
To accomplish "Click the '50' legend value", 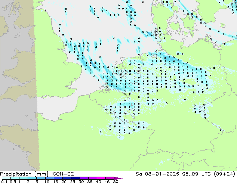I will tap(116, 182).
